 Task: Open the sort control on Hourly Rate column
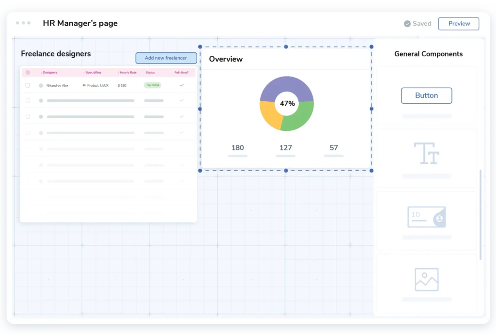tap(119, 73)
